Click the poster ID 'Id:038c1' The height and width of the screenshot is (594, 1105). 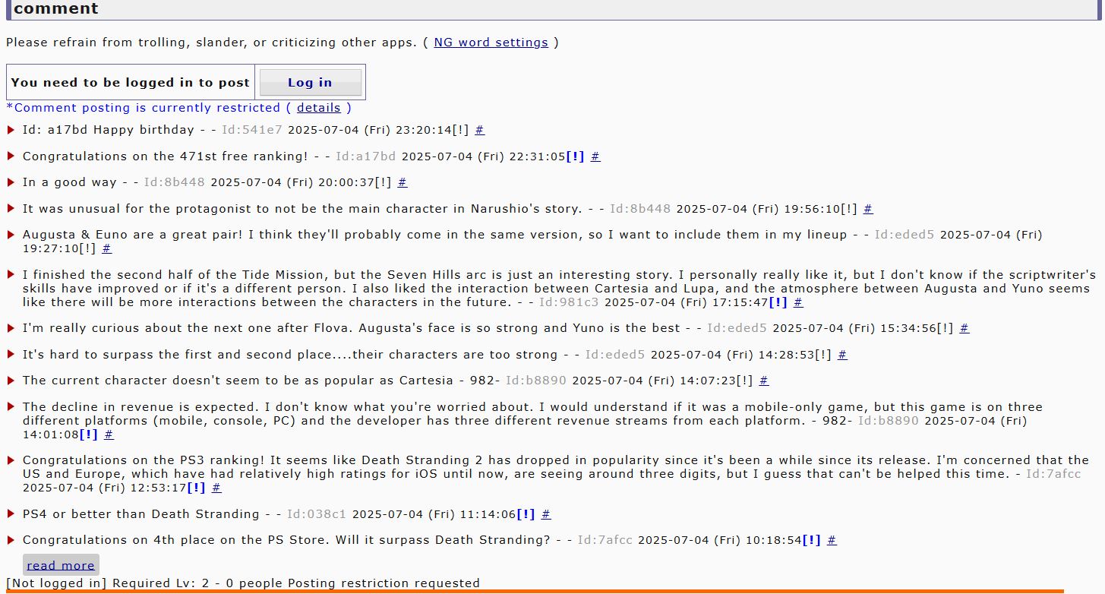(x=317, y=514)
